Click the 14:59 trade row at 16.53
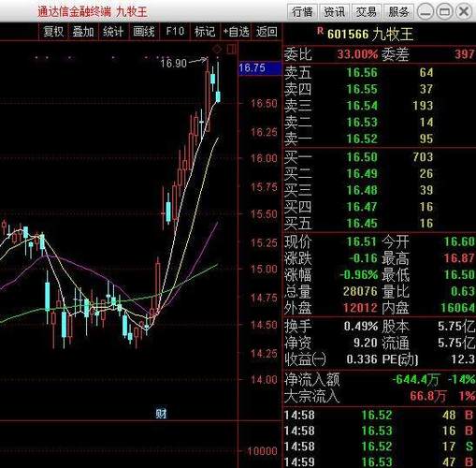476x468 pixels. [380, 462]
